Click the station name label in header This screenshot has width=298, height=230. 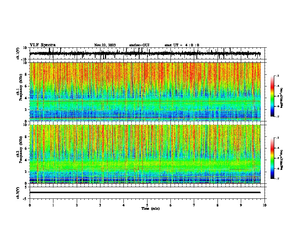[139, 45]
